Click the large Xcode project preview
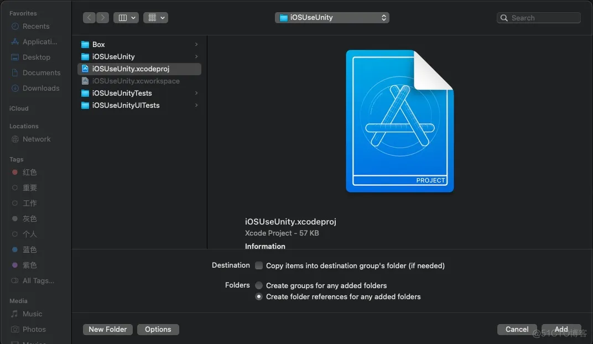 400,121
